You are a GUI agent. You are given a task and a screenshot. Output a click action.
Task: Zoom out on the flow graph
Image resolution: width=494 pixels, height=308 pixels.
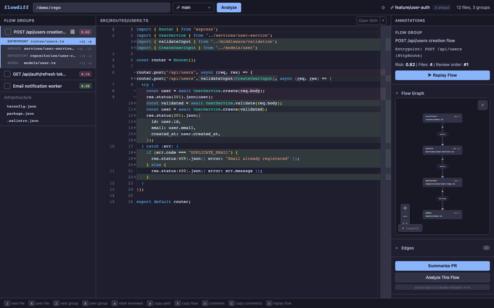(405, 216)
